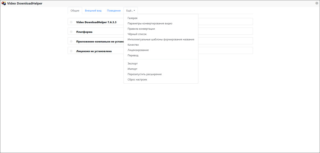Select Правила конвертации menu entry
The height and width of the screenshot is (153, 320).
coord(161,29)
